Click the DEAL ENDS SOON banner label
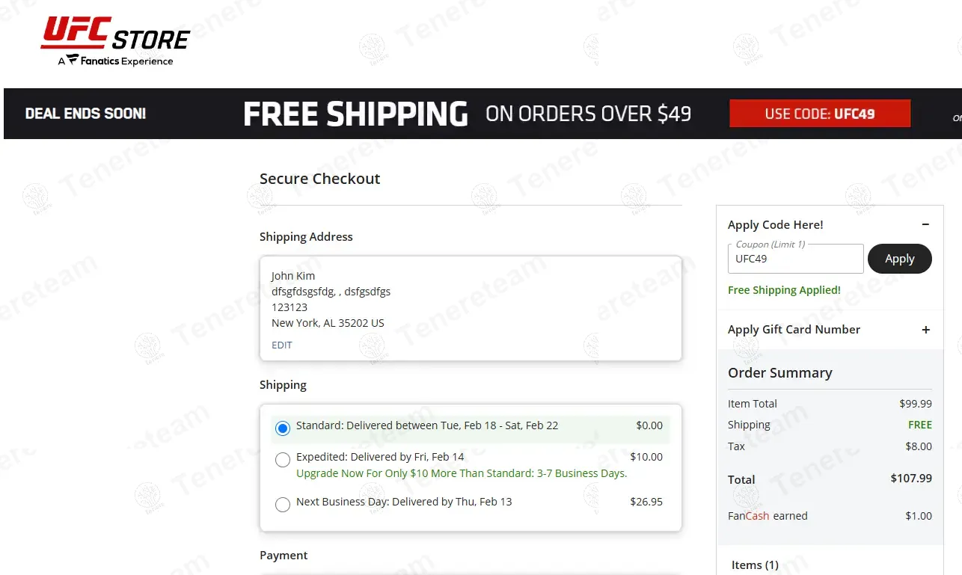Screen dimensions: 962x575 click(x=85, y=114)
